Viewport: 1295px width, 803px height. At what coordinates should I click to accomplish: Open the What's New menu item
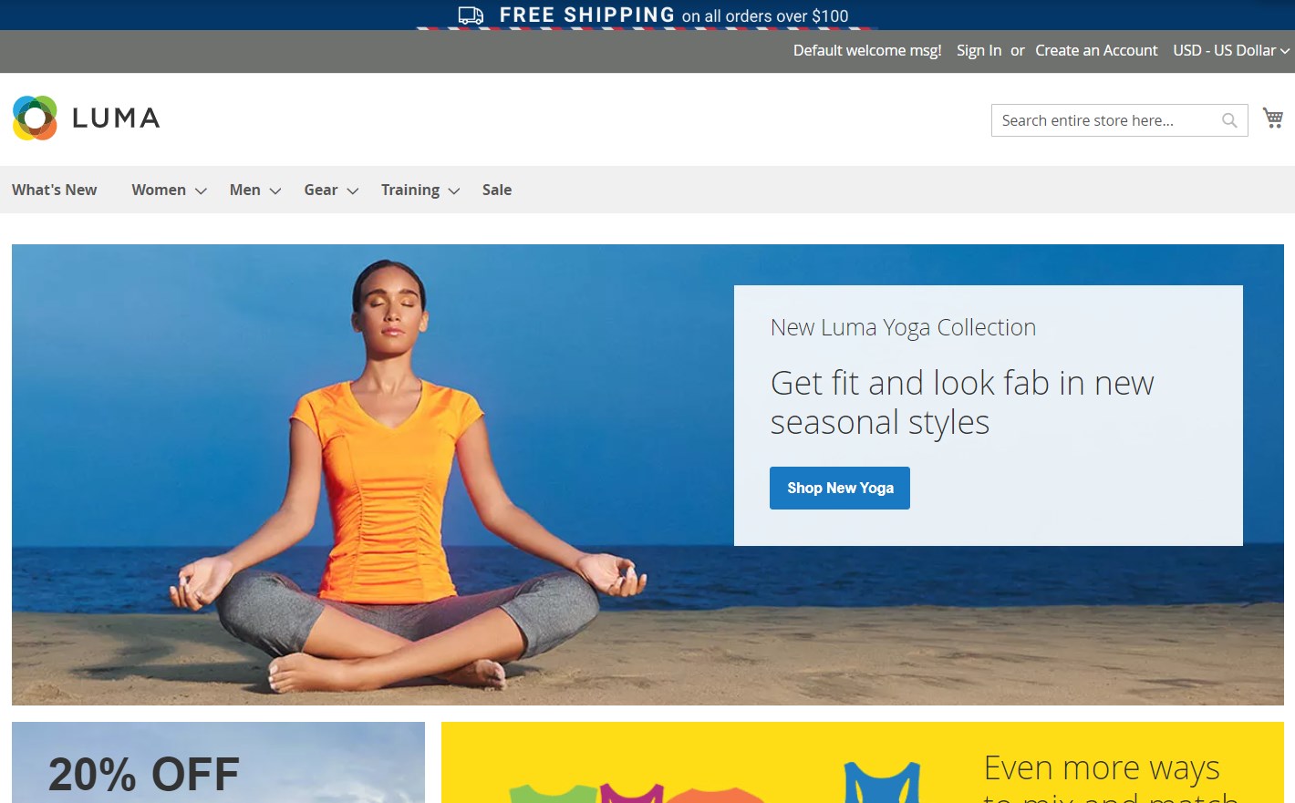coord(55,190)
